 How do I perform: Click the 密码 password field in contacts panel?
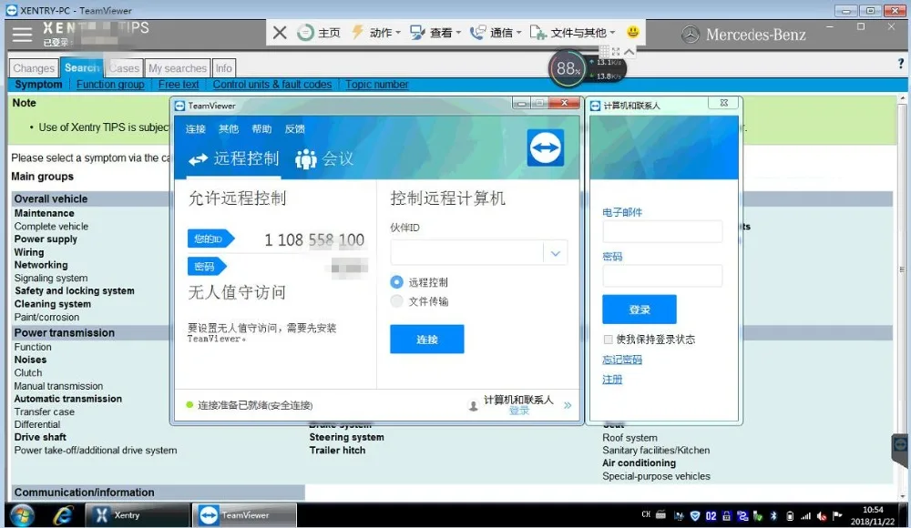click(x=662, y=275)
